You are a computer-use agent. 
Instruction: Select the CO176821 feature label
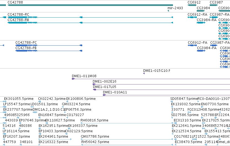point(183,137)
